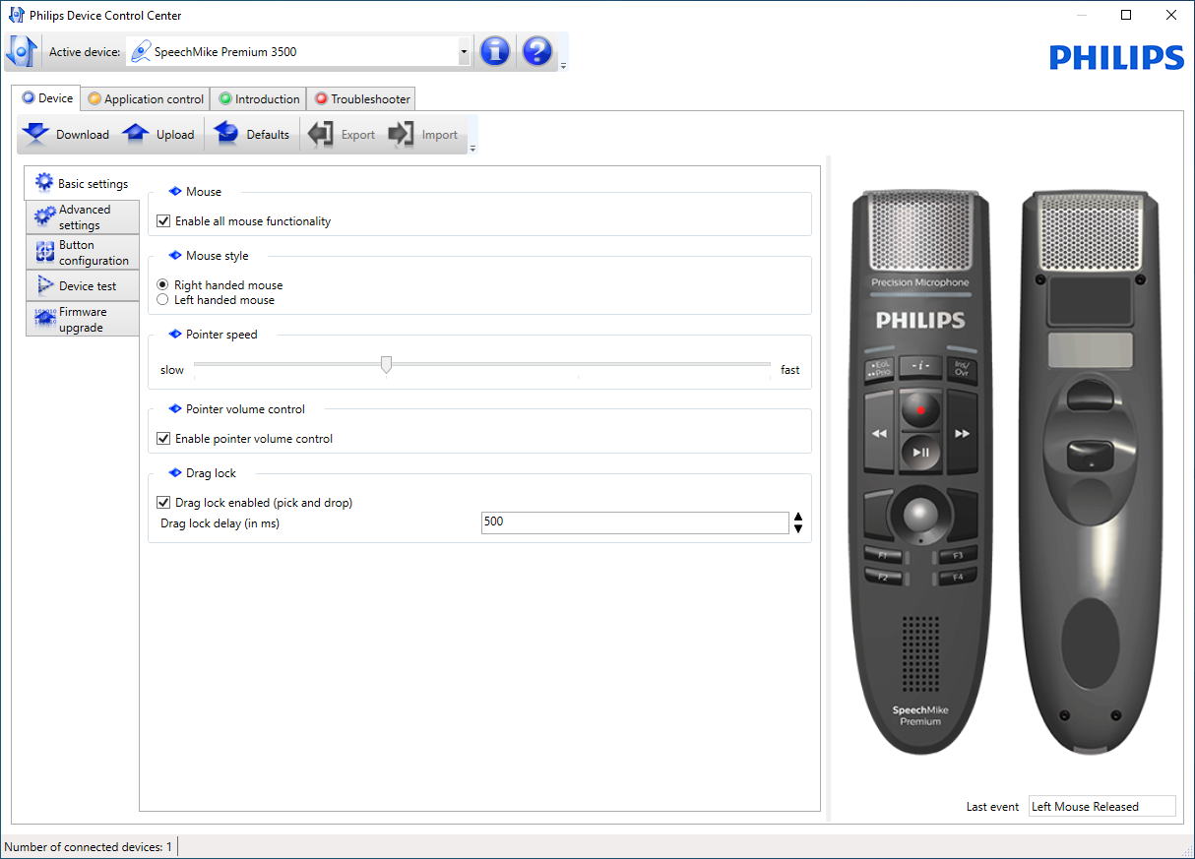The height and width of the screenshot is (859, 1195).
Task: Toggle Enable pointer volume control checkbox
Action: click(163, 439)
